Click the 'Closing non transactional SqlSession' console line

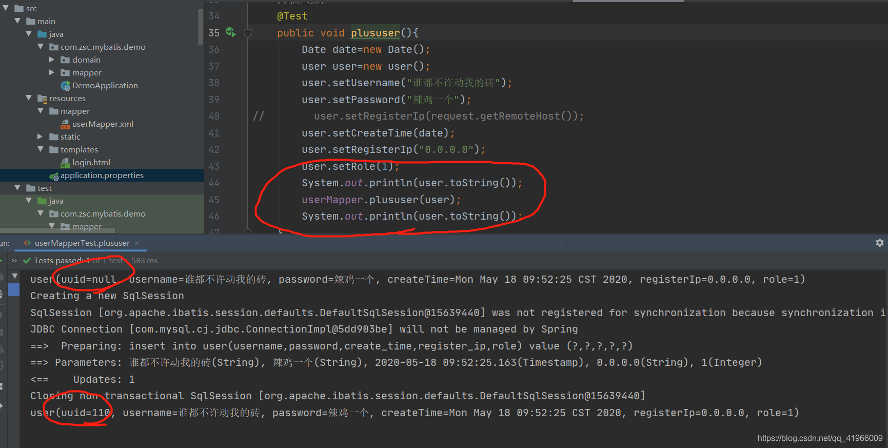tap(338, 396)
